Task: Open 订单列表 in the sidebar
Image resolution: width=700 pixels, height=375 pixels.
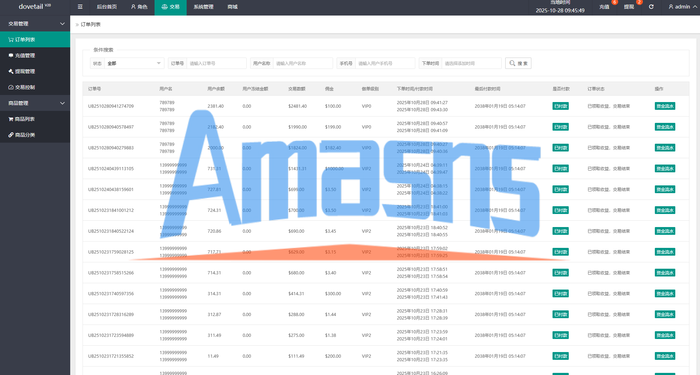Action: click(x=35, y=40)
